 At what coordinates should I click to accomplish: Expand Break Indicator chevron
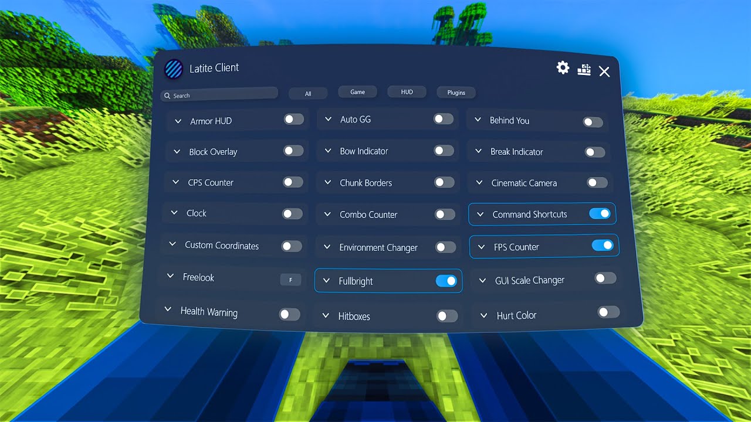pos(478,151)
